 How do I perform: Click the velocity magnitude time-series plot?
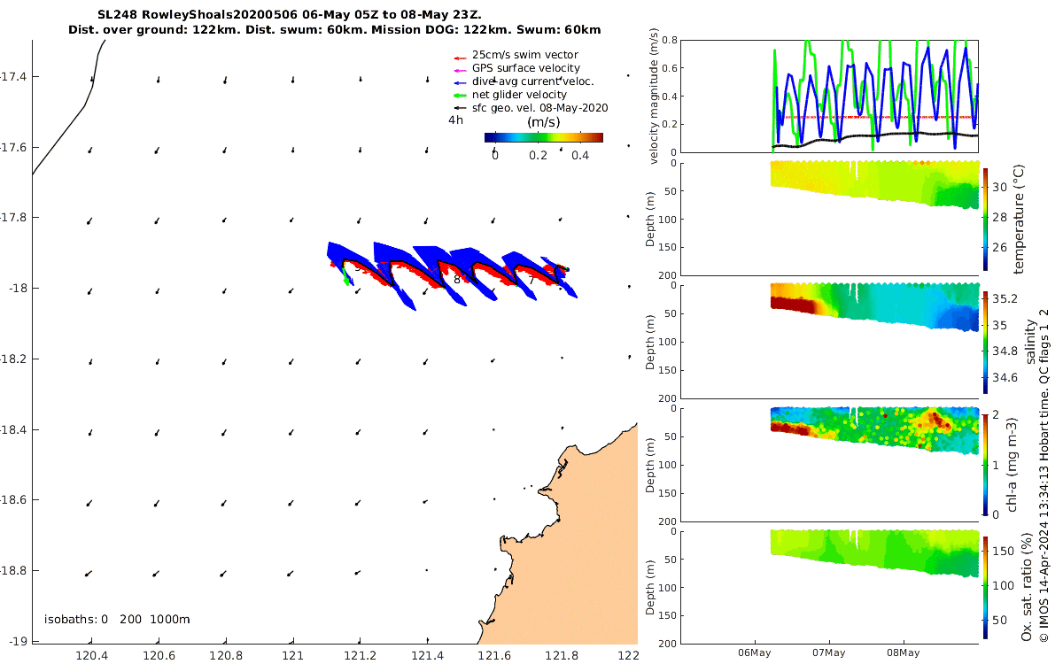tap(831, 96)
